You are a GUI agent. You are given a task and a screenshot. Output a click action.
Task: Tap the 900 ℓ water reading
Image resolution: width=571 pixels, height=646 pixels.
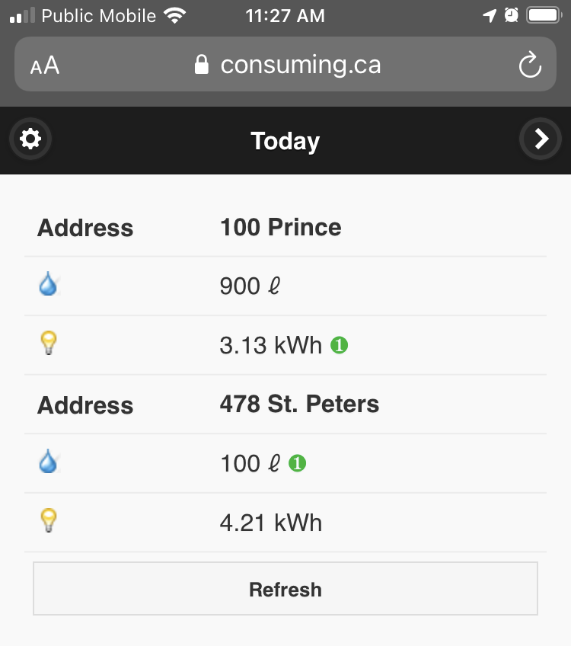click(x=250, y=286)
